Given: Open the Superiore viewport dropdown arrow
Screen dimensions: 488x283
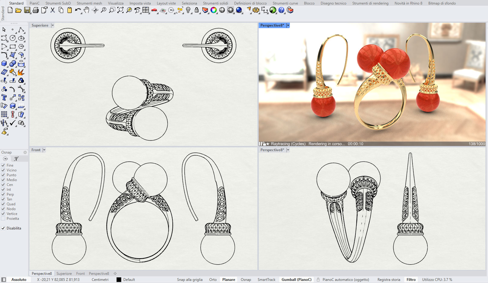Looking at the screenshot, I should [52, 25].
